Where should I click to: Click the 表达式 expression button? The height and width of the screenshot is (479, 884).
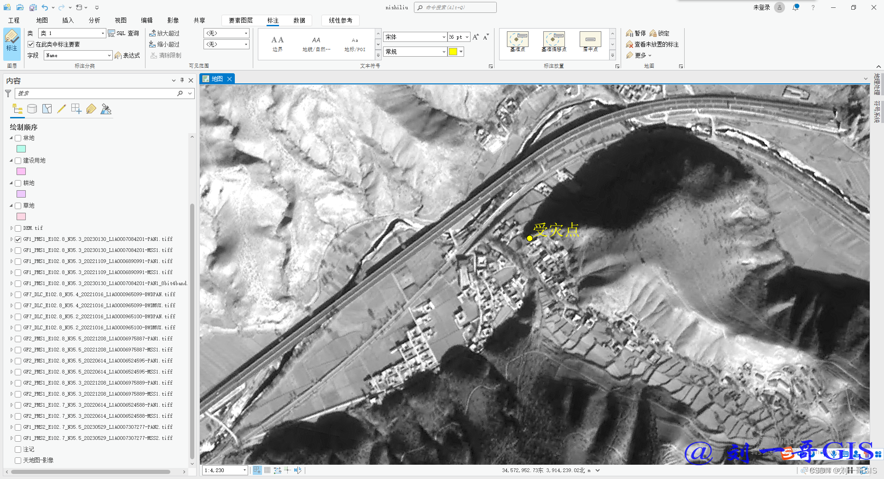coord(127,55)
